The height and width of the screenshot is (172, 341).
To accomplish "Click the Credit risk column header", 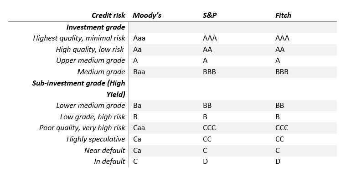I will tap(108, 15).
